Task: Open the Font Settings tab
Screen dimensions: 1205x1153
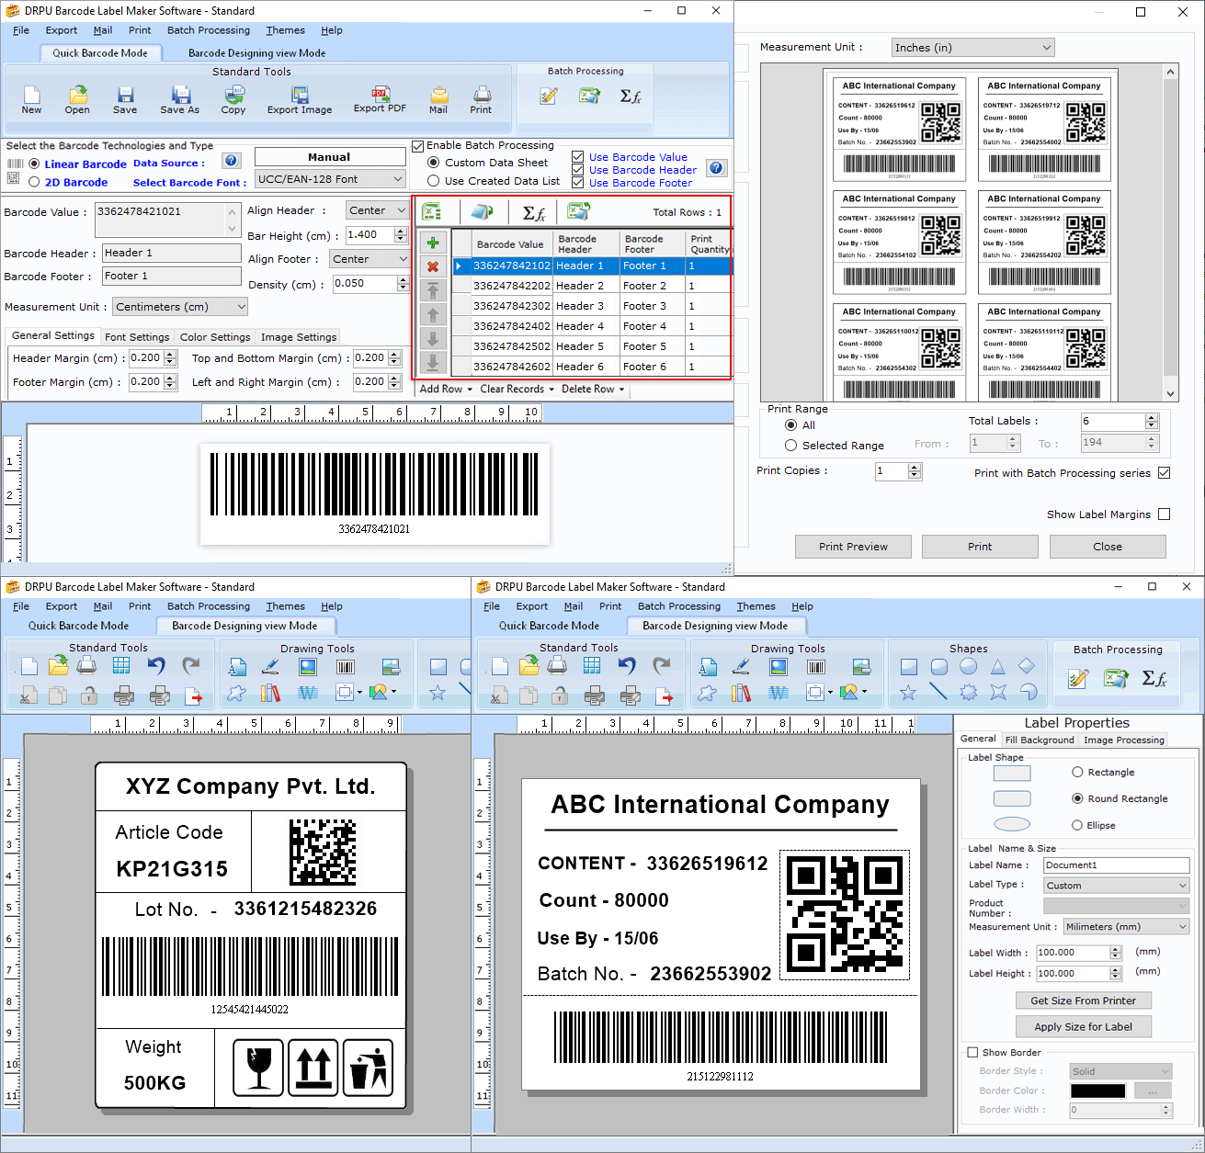Action: coord(137,337)
